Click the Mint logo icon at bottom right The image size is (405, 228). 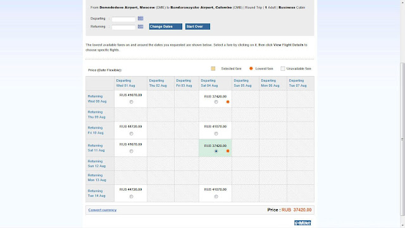click(x=302, y=223)
